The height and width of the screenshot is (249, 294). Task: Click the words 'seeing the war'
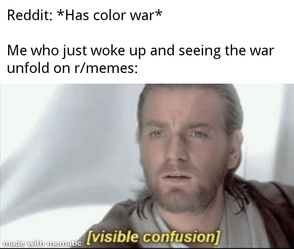point(226,51)
